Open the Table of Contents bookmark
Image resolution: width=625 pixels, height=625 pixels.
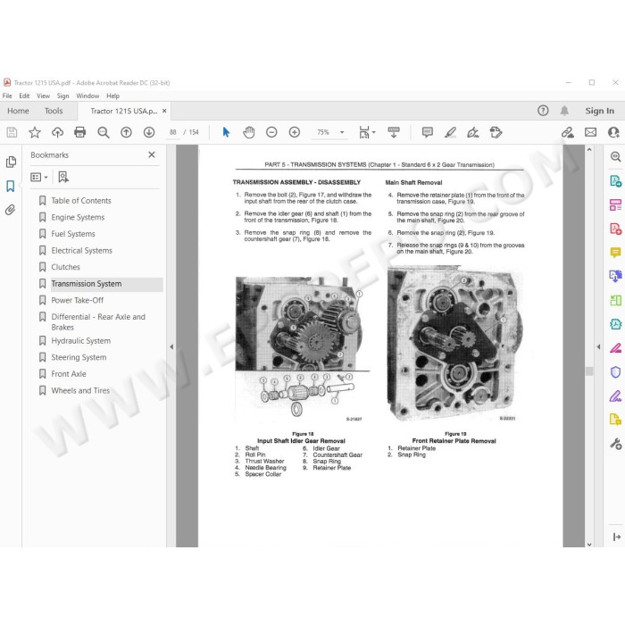[x=81, y=201]
